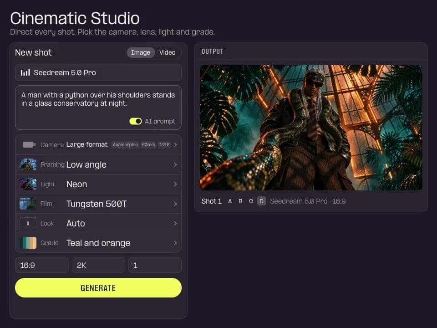Click the 'Seedream 5.0 Pro · 16:9' caption

308,201
